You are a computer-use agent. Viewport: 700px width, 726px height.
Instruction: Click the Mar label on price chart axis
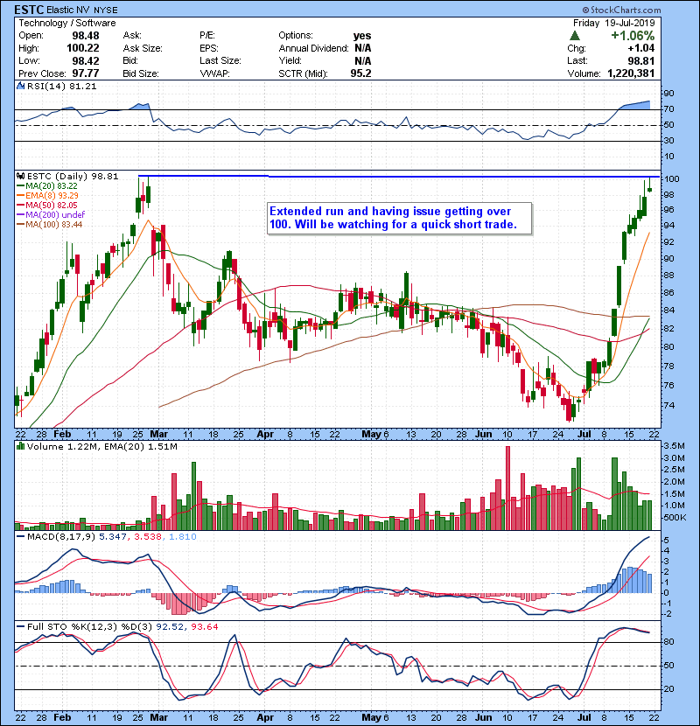coord(159,435)
